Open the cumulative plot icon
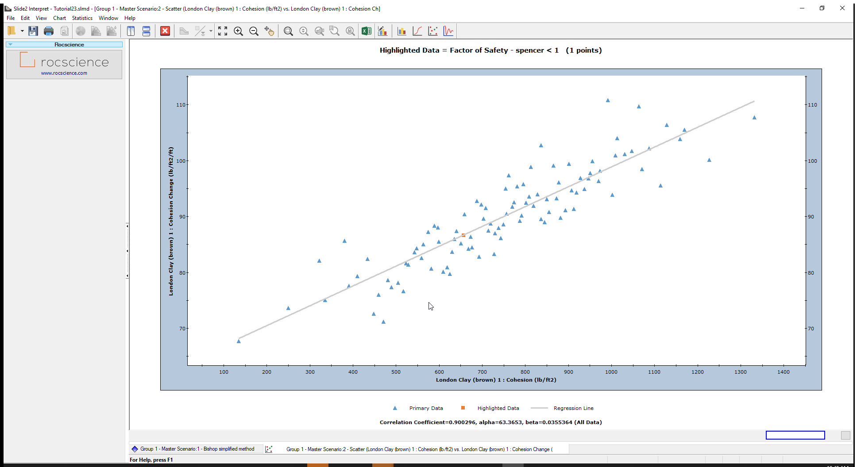 417,31
